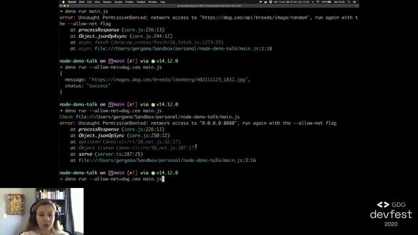The image size is (418, 235).
Task: Click "async fetch" stack trace line
Action: tap(147, 42)
